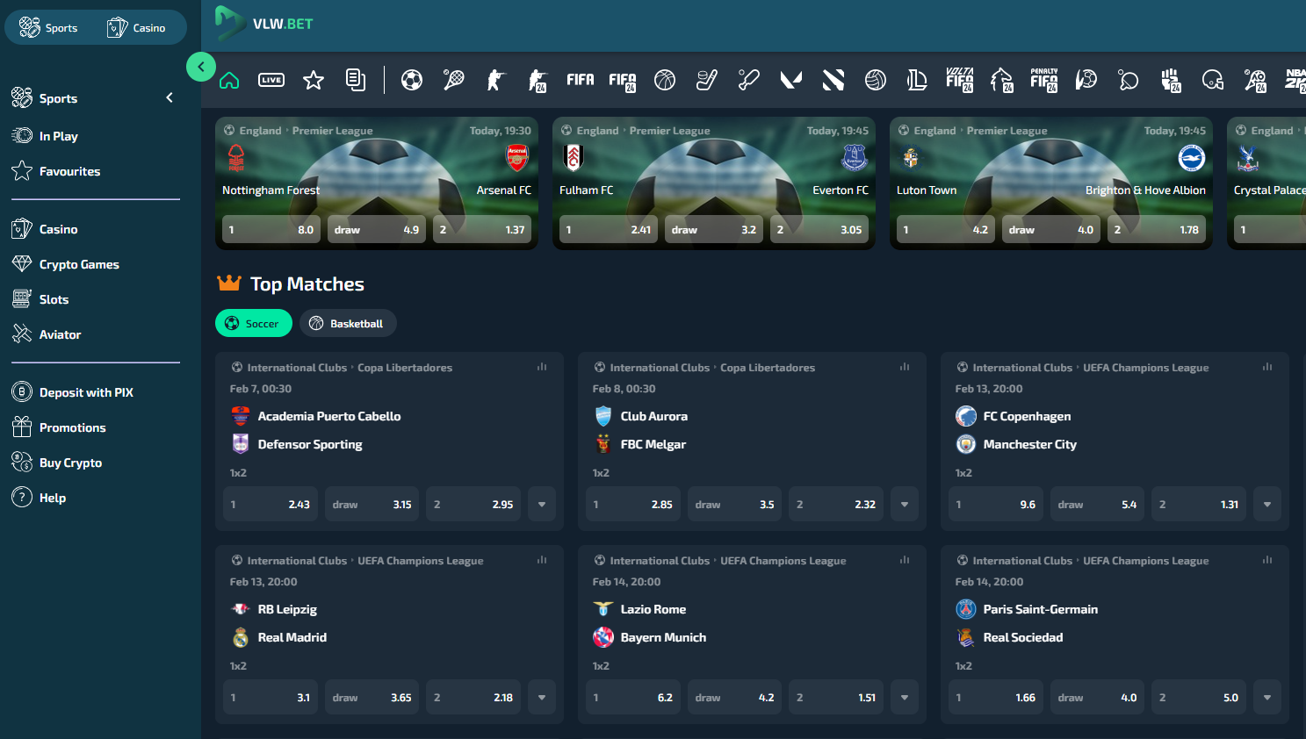Expand more markets for Club Aurora match

coord(905,504)
